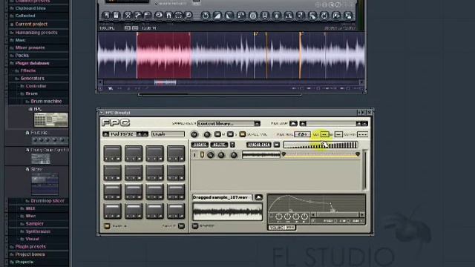Click the second knob in the FPC pad row
This screenshot has width=475, height=267.
pyautogui.click(x=207, y=134)
